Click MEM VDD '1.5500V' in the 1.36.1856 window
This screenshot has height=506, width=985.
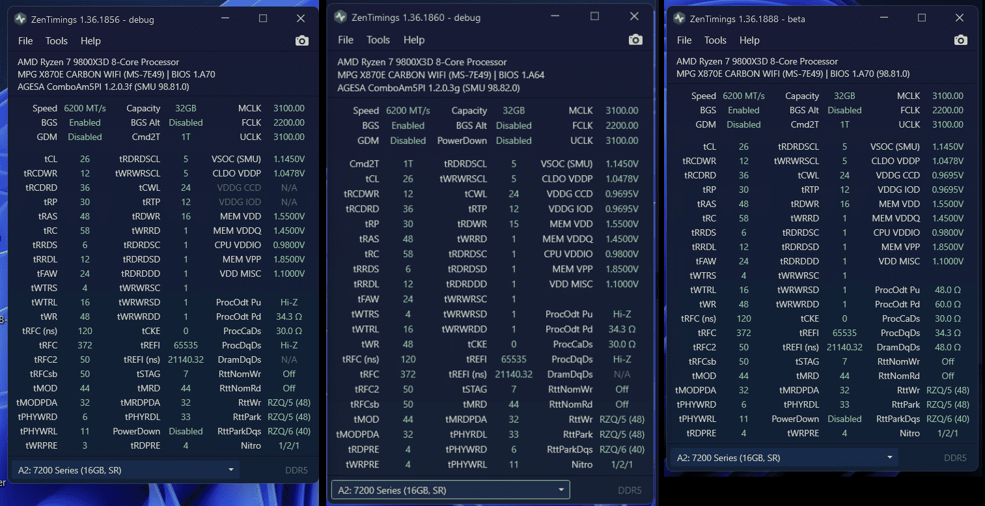click(289, 216)
